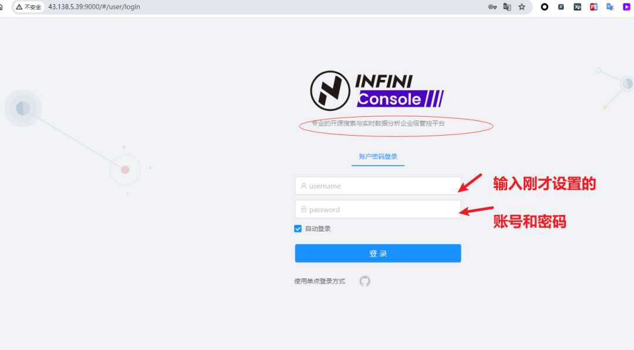
Task: Click the dark X extension icon
Action: click(561, 7)
